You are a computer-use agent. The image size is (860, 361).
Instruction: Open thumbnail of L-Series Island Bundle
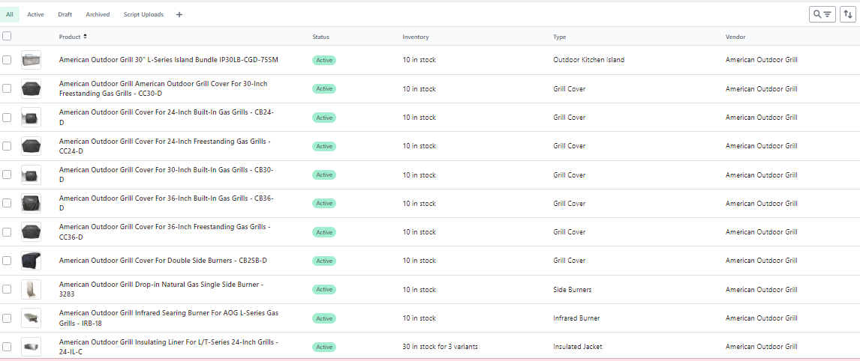31,60
